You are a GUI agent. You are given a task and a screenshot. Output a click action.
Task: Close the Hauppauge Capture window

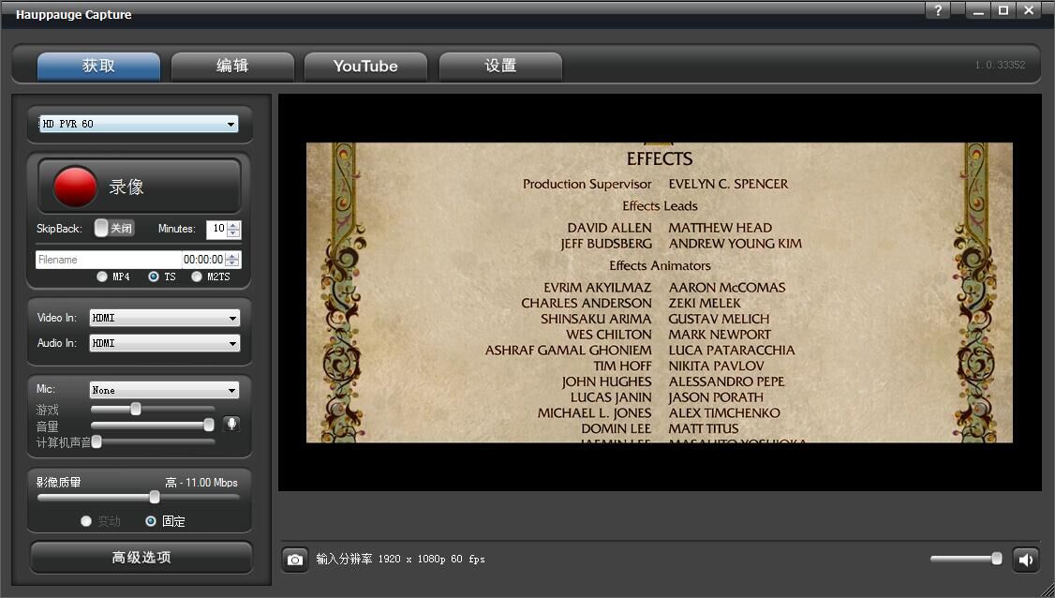1029,10
